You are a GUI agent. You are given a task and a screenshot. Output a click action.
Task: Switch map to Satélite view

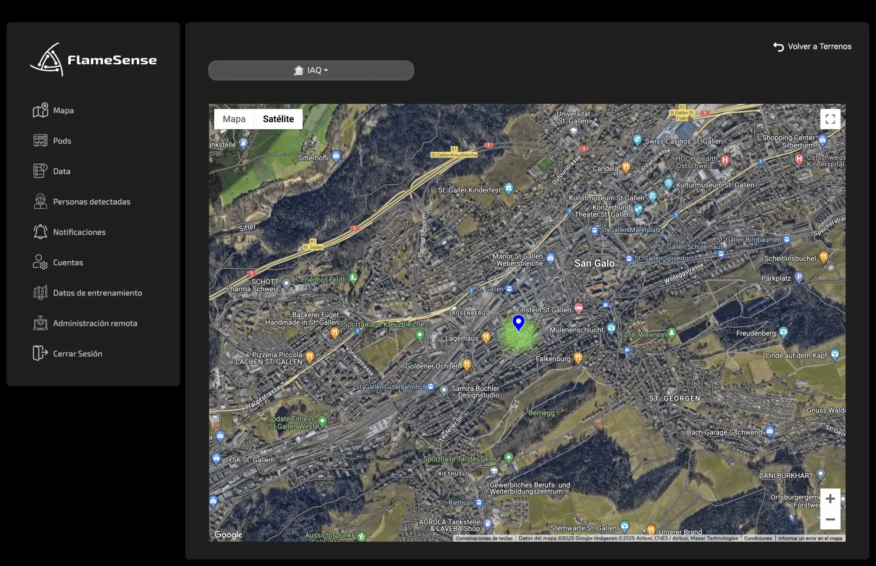point(278,119)
